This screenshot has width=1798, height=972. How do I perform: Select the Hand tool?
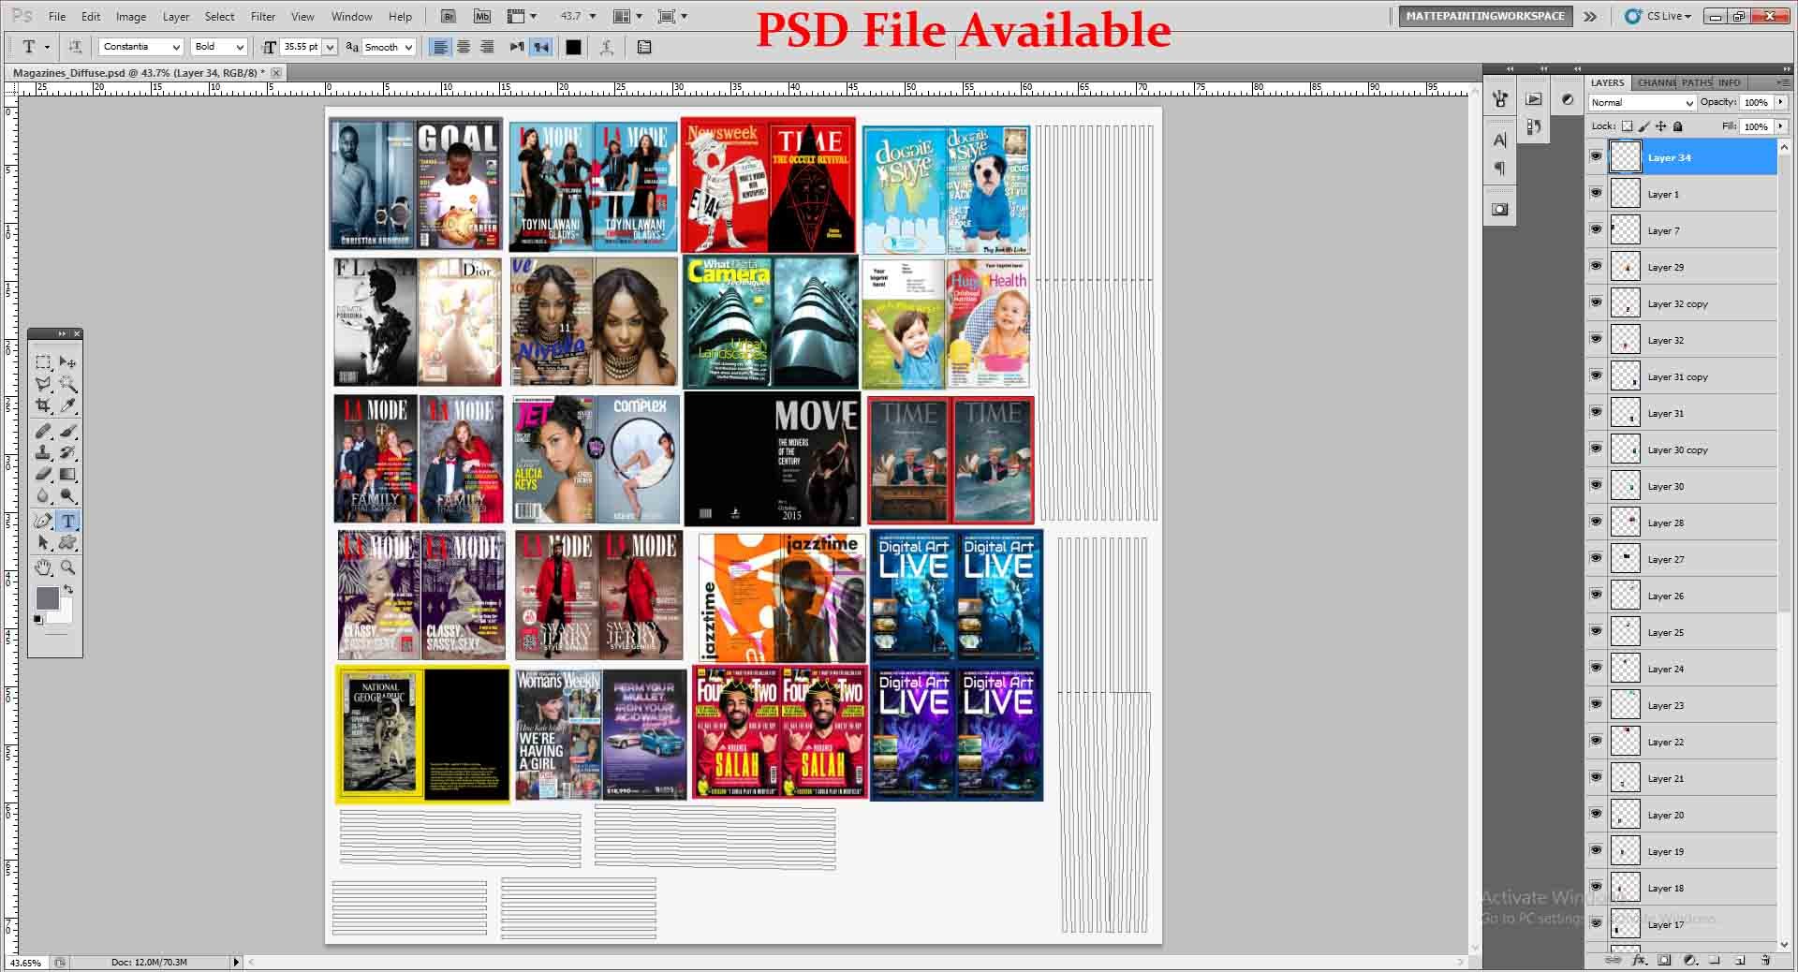[43, 567]
